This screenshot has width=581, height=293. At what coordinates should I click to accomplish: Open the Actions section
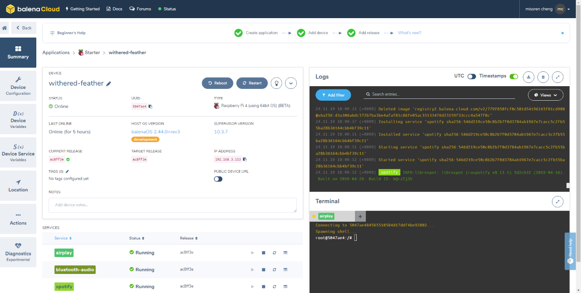(x=18, y=219)
